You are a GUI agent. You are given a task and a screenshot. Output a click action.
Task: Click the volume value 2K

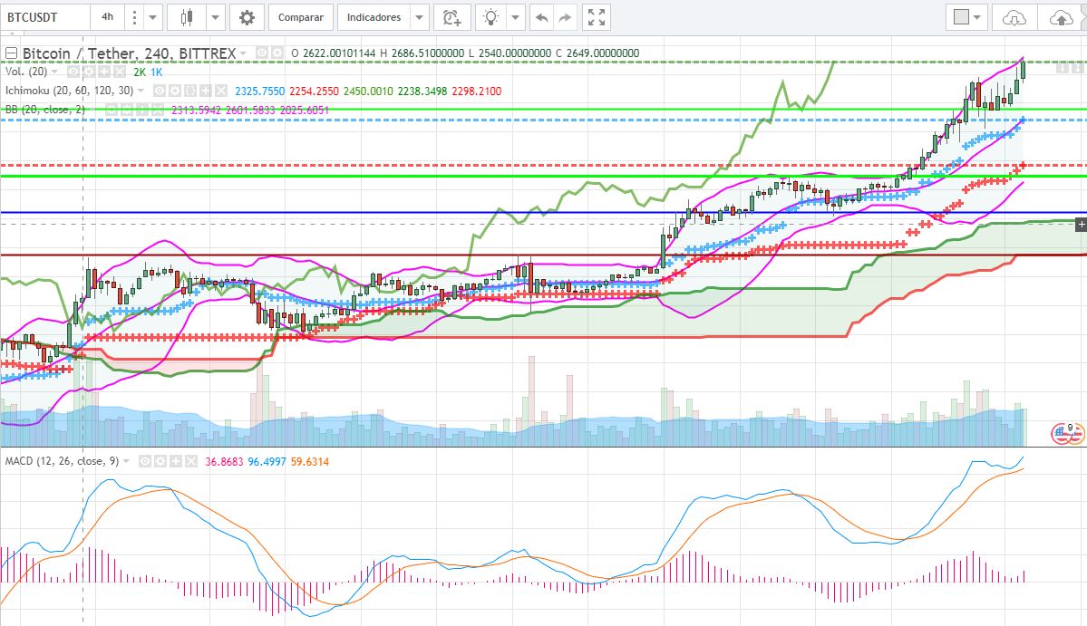coord(140,72)
